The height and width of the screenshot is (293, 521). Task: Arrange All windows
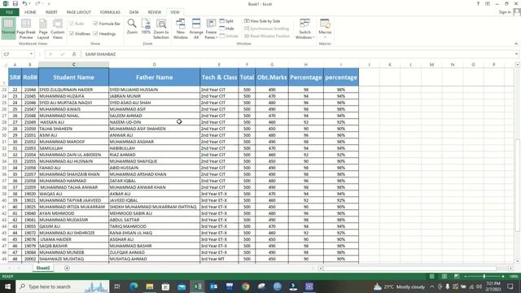[196, 29]
